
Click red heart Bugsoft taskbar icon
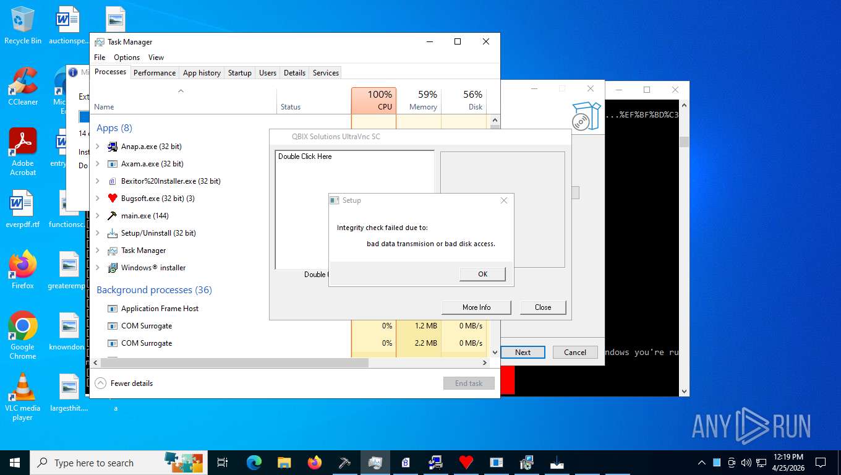coord(466,462)
